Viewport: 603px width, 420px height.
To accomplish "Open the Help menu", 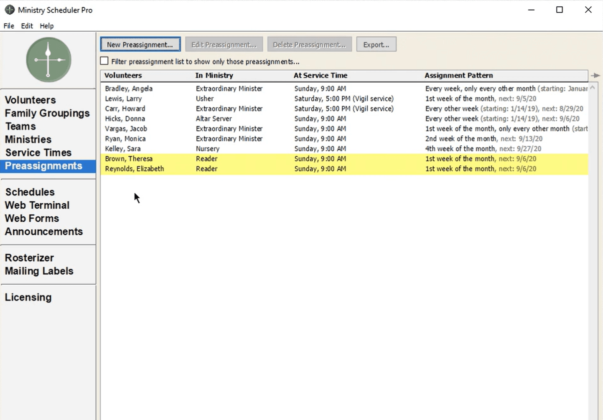I will tap(47, 26).
